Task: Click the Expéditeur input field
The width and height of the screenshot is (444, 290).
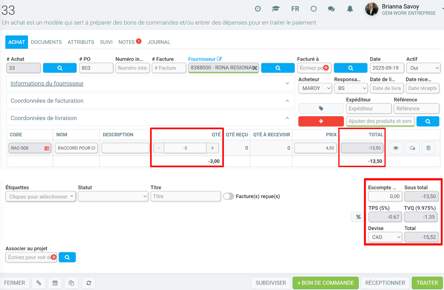Action: pos(369,108)
